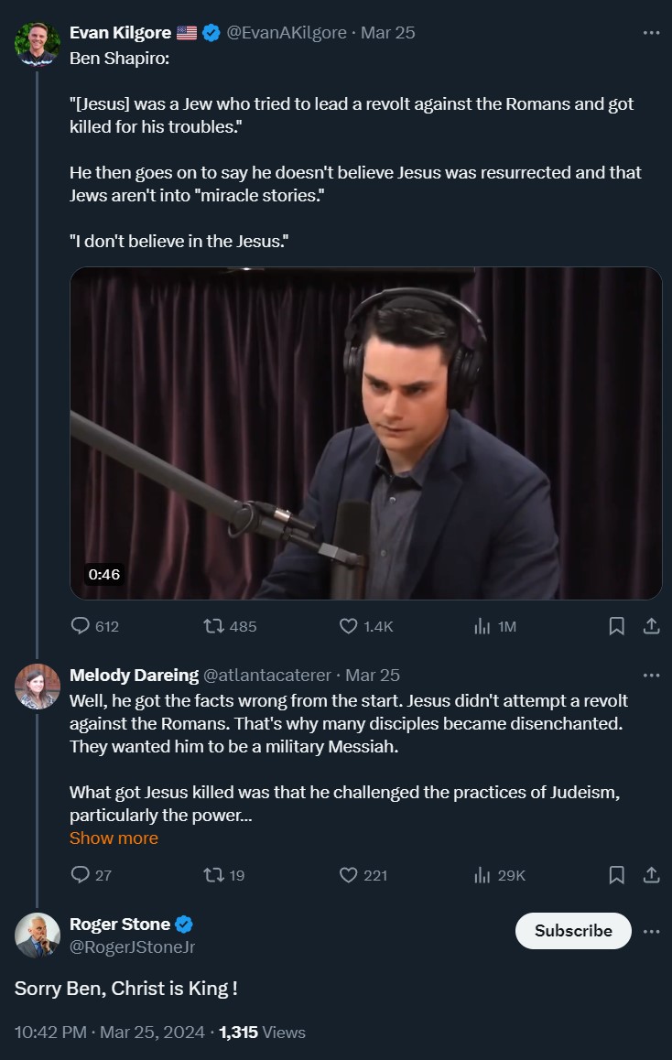Bookmark Melody Dareing's reply

point(617,875)
